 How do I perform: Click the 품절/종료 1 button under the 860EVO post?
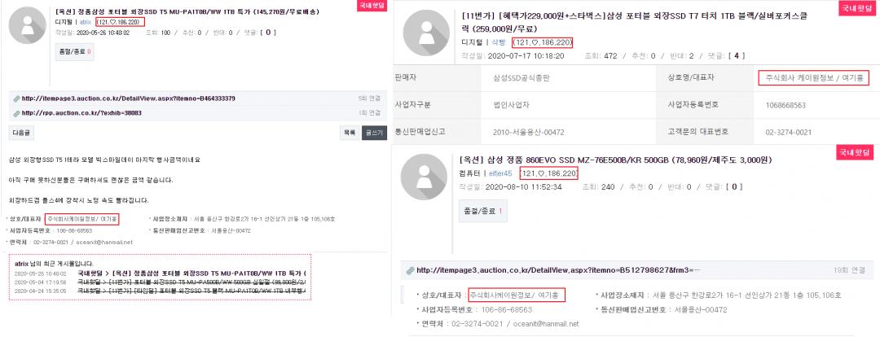click(x=482, y=212)
